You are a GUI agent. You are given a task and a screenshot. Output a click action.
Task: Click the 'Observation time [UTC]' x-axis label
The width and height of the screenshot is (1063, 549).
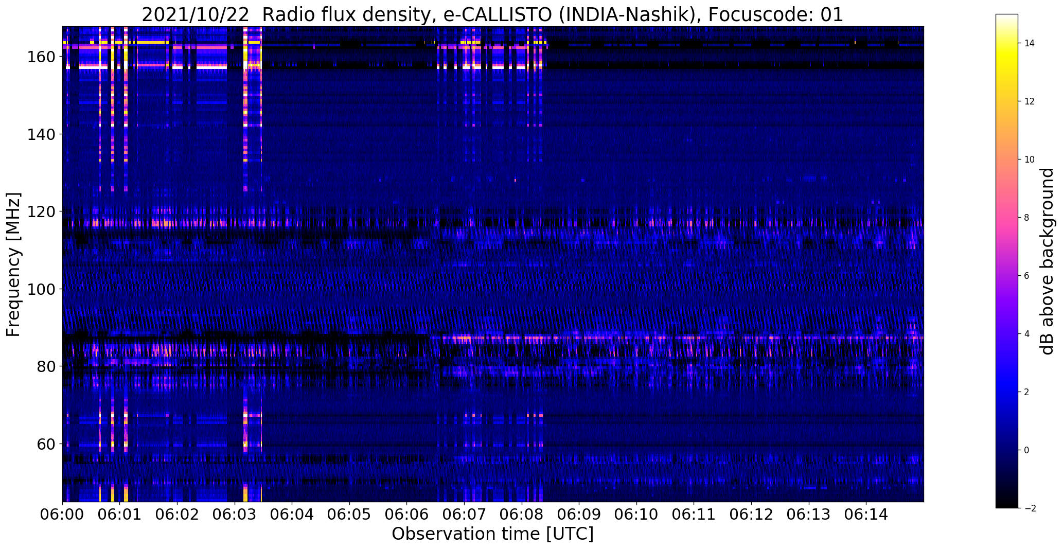coord(493,534)
